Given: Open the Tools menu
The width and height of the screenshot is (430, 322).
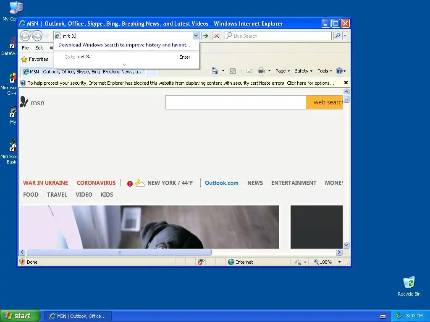Looking at the screenshot, I should point(325,71).
